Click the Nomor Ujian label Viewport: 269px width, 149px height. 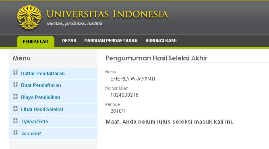117,88
